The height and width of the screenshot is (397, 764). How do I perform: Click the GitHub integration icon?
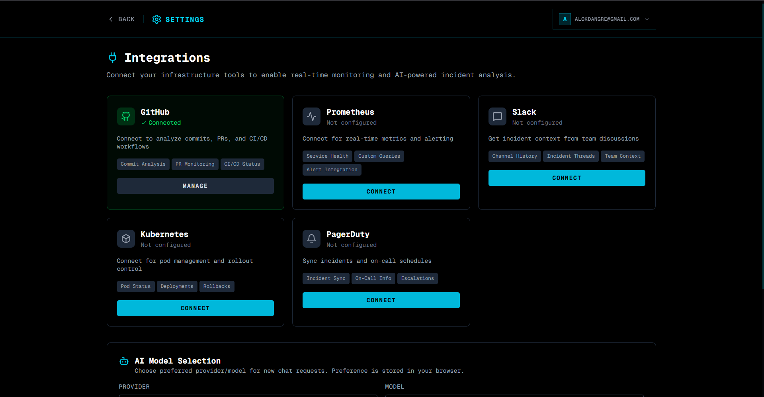126,117
